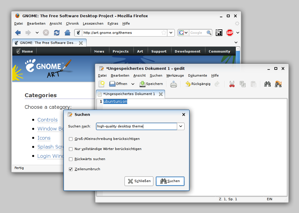Create new document in gedit toolbar

point(102,84)
